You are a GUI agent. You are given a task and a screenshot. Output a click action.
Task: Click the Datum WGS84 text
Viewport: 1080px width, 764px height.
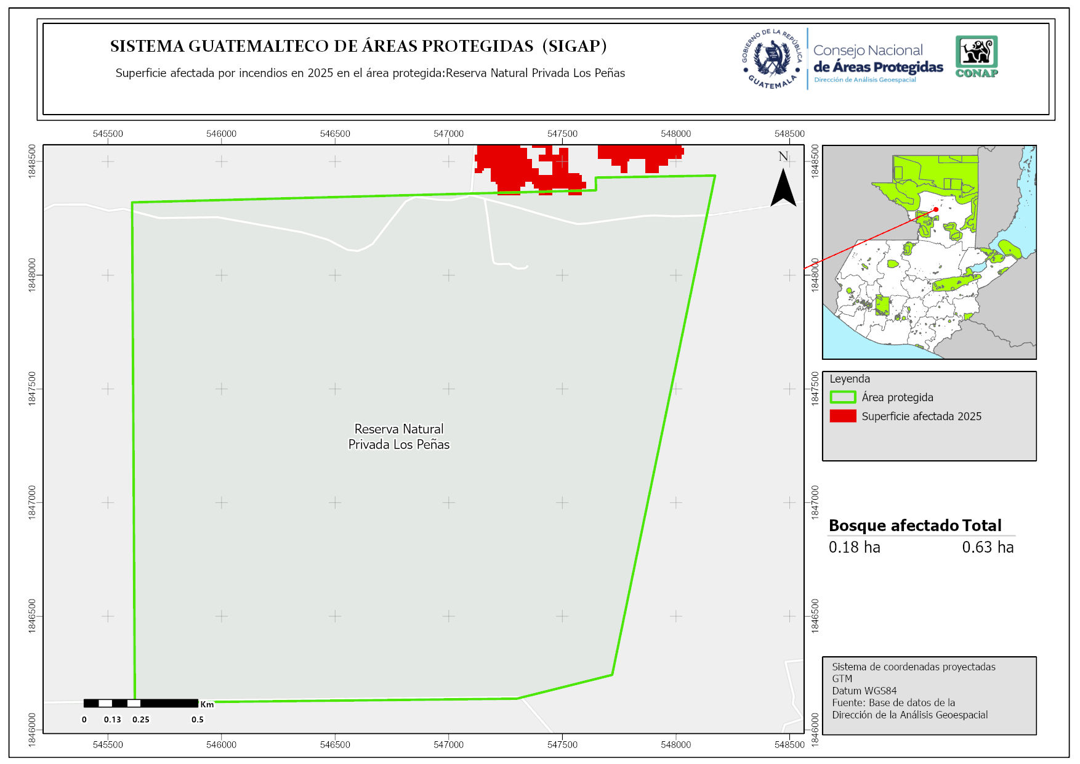[864, 691]
